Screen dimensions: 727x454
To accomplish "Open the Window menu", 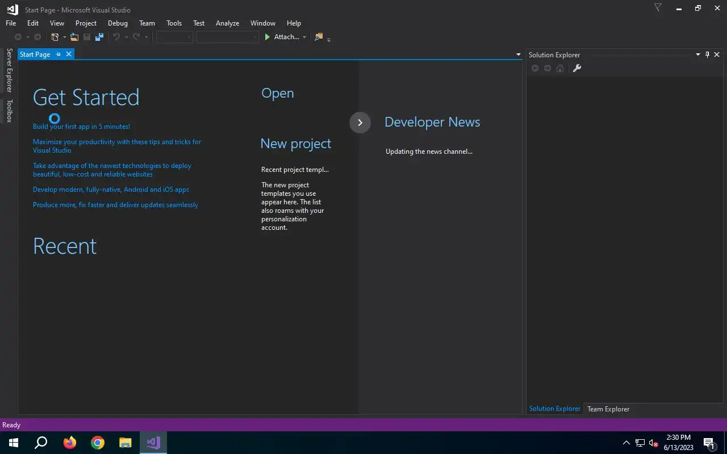I will coord(263,23).
